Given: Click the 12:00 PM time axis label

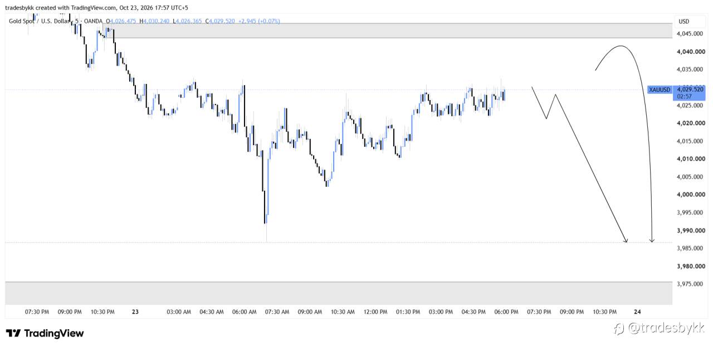Looking at the screenshot, I should tap(375, 312).
